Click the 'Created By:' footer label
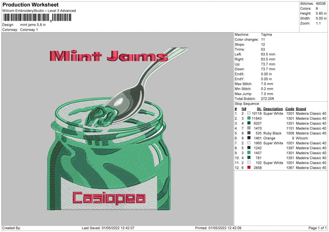Image resolution: width=329 pixels, height=232 pixels. pos(12,228)
